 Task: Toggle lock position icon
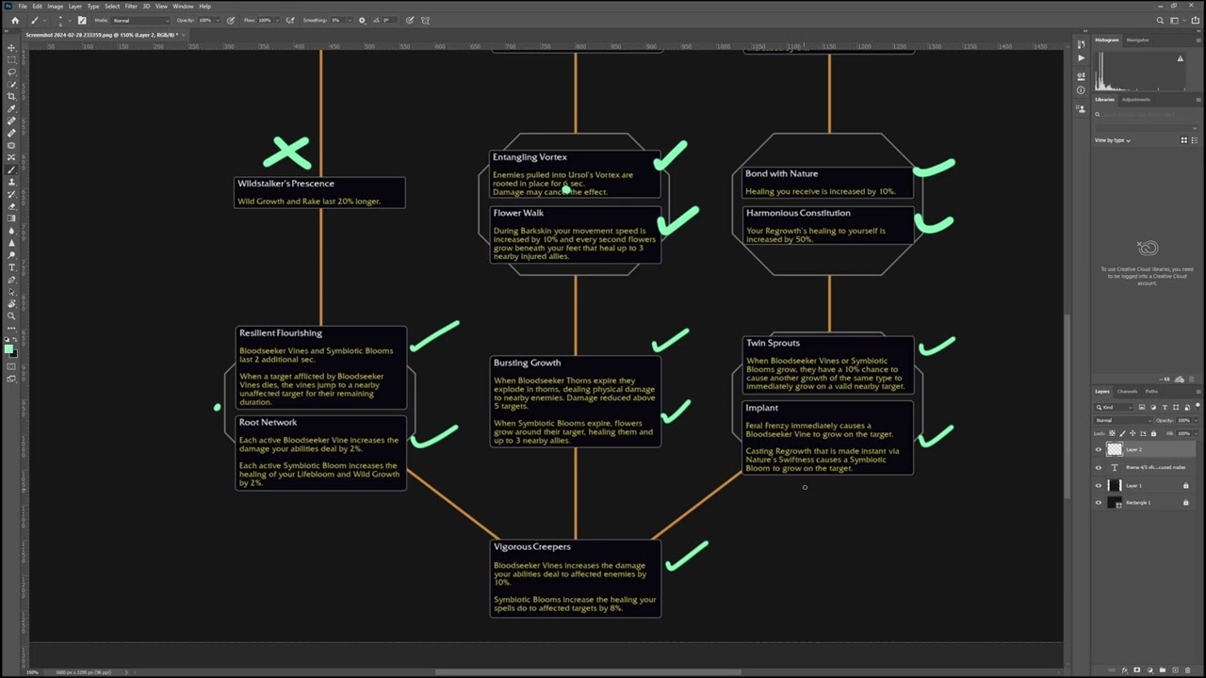click(1133, 433)
